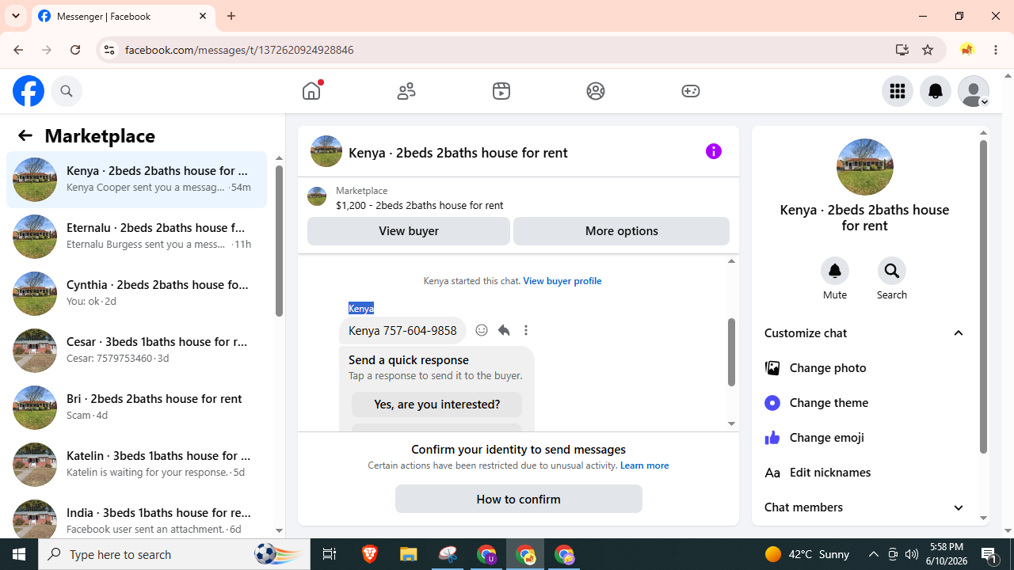View site information icon in address bar
1014x570 pixels.
pos(109,50)
